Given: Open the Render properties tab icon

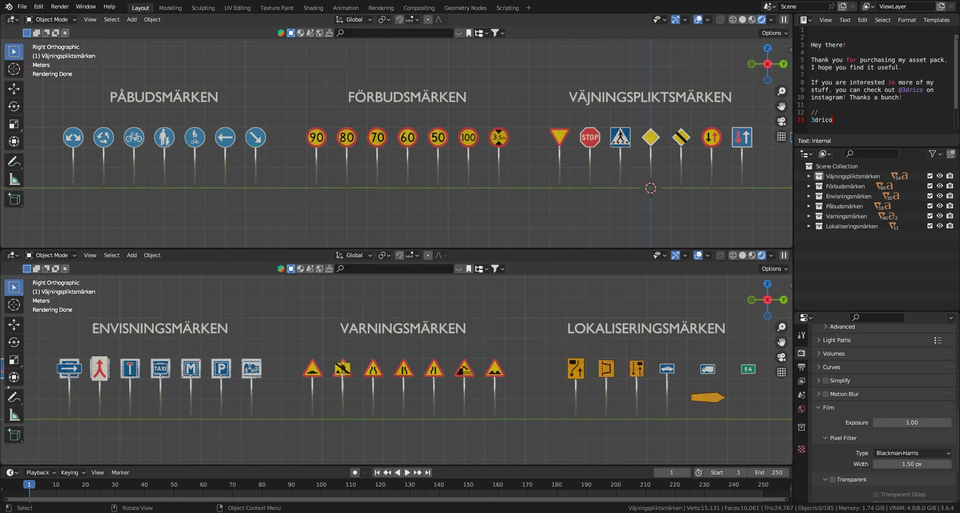Looking at the screenshot, I should 802,353.
